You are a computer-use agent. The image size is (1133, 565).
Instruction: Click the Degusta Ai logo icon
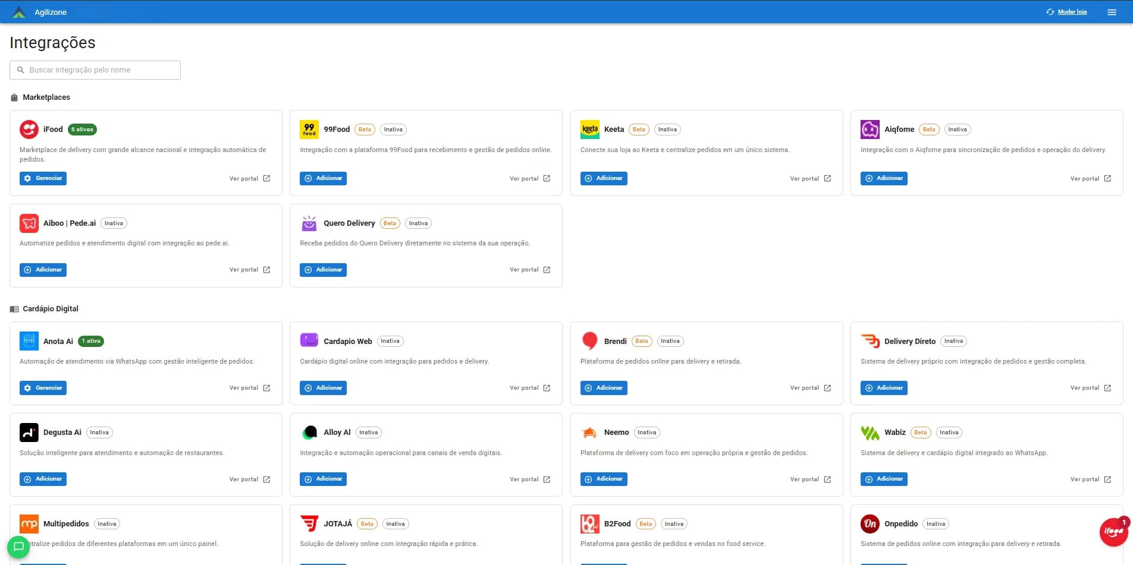coord(29,433)
